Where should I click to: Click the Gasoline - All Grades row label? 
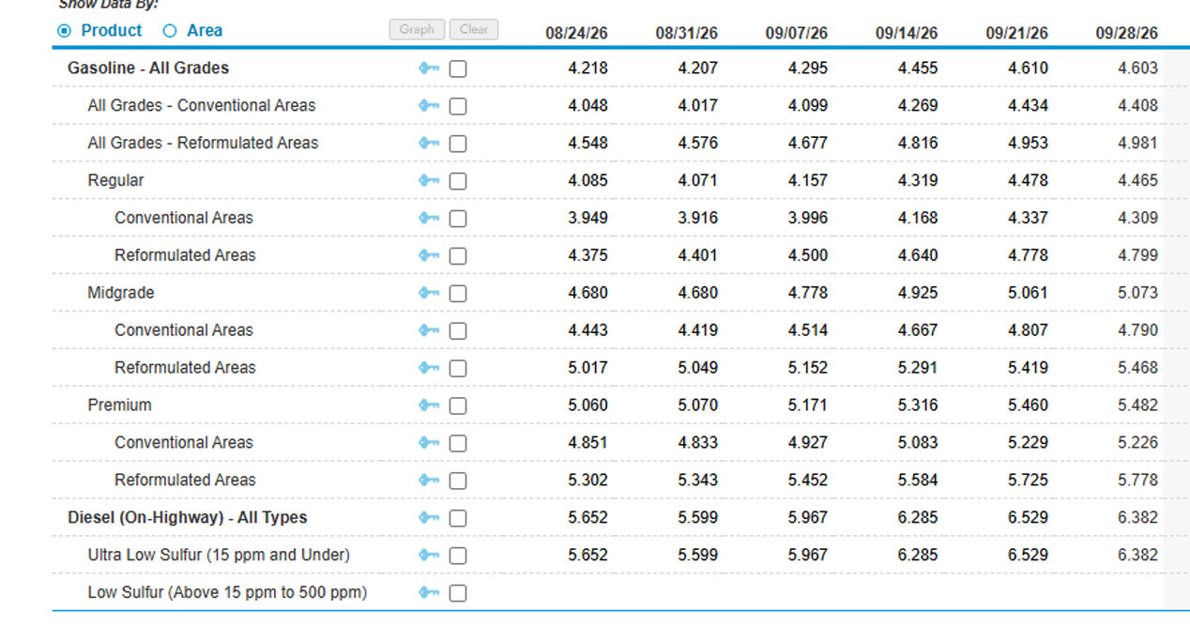[148, 68]
